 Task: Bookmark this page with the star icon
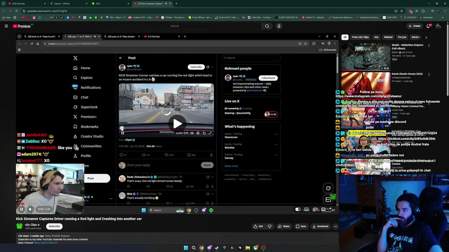(x=402, y=11)
